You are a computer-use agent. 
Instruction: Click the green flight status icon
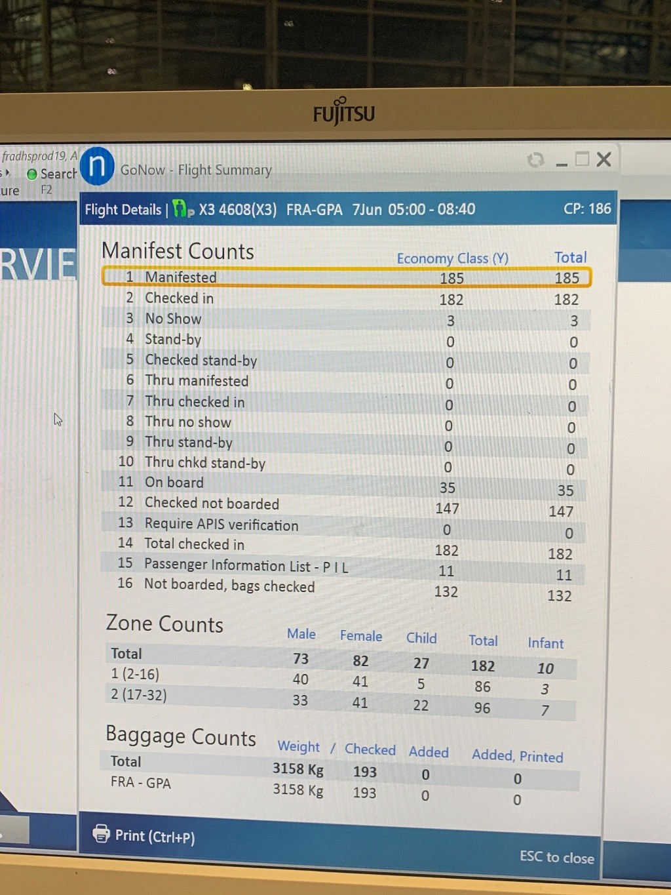(x=183, y=209)
